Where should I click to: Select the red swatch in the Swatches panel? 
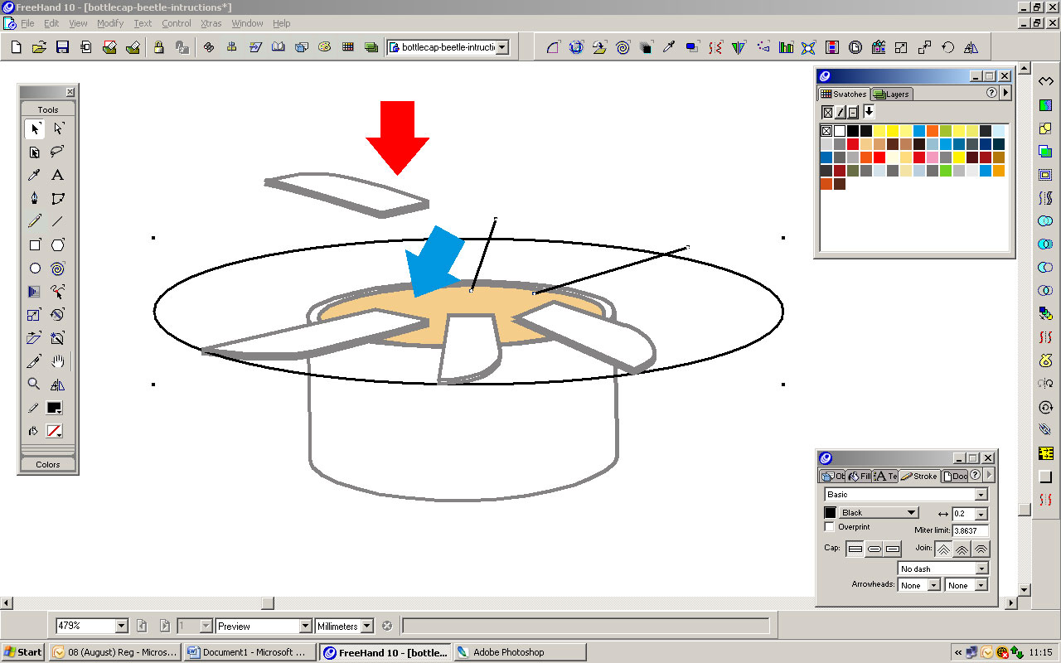coord(853,143)
